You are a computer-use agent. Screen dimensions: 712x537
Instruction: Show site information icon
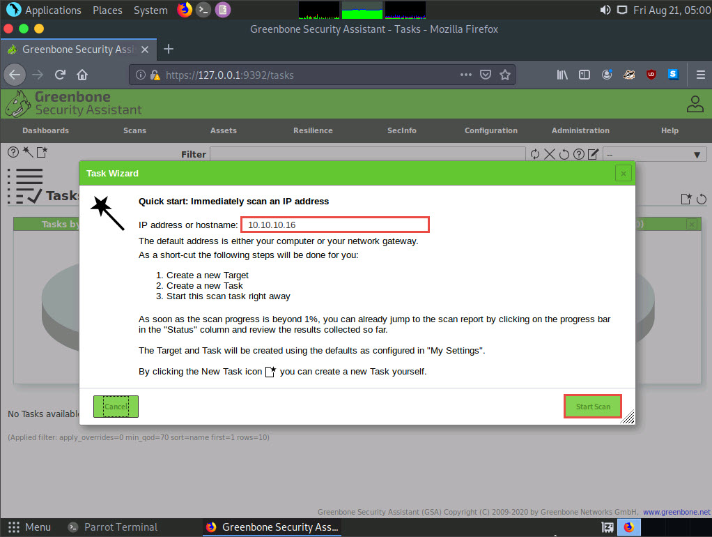point(141,75)
